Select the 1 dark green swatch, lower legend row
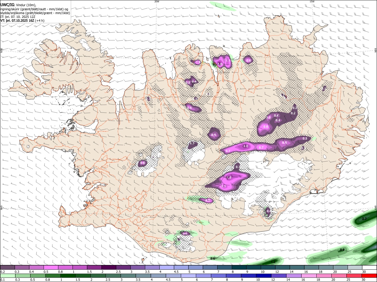The image size is (377, 282). [68, 276]
